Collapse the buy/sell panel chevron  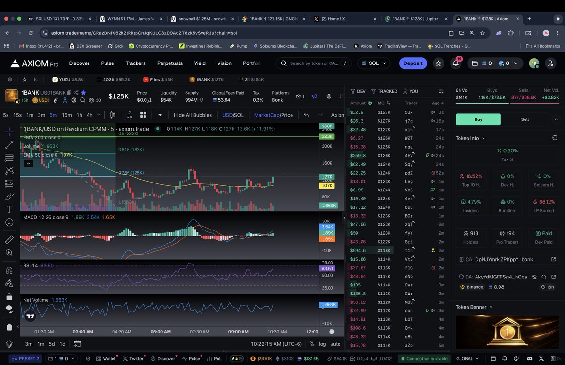coord(556,119)
